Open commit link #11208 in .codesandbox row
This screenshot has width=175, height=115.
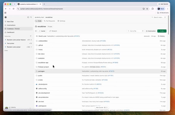[x=103, y=41]
